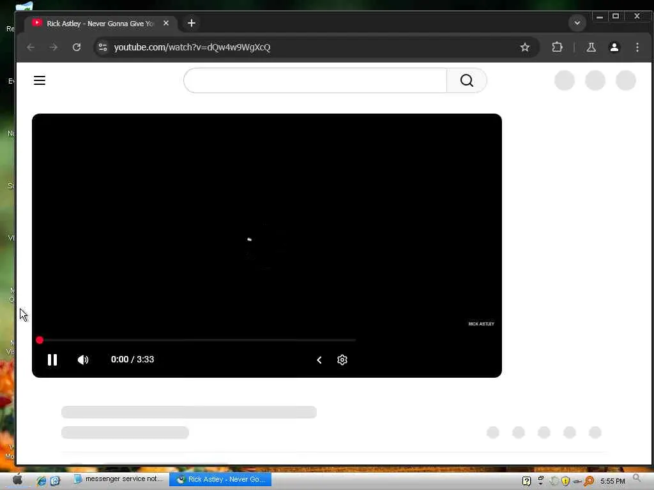Switch to messenger service not... taskbar item

[118, 479]
